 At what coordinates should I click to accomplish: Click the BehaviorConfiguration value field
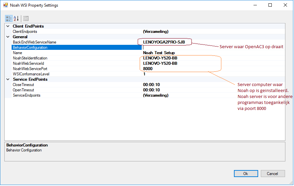[212, 47]
